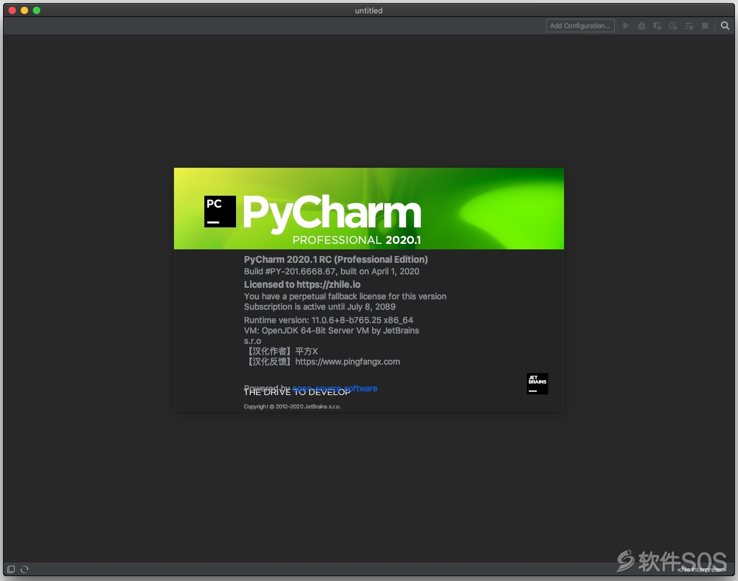Click the PyCharm 2020.1 RC title text
This screenshot has height=581, width=738.
336,260
